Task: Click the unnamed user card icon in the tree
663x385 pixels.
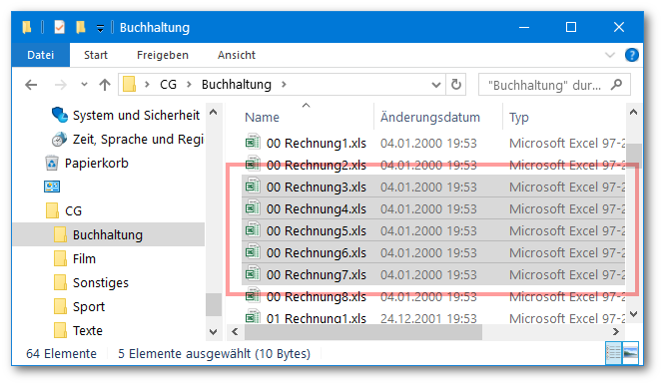Action: [x=52, y=187]
